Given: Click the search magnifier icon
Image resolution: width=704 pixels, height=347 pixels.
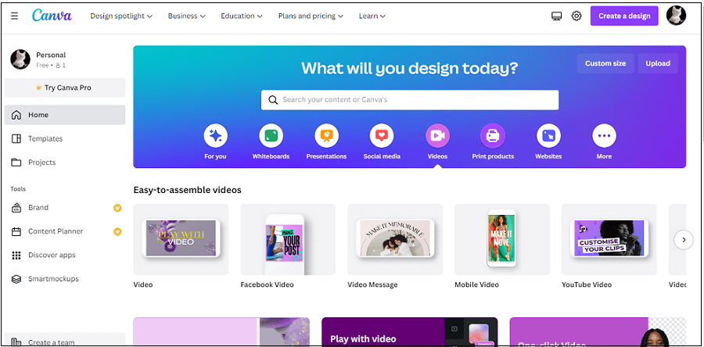Looking at the screenshot, I should (273, 100).
